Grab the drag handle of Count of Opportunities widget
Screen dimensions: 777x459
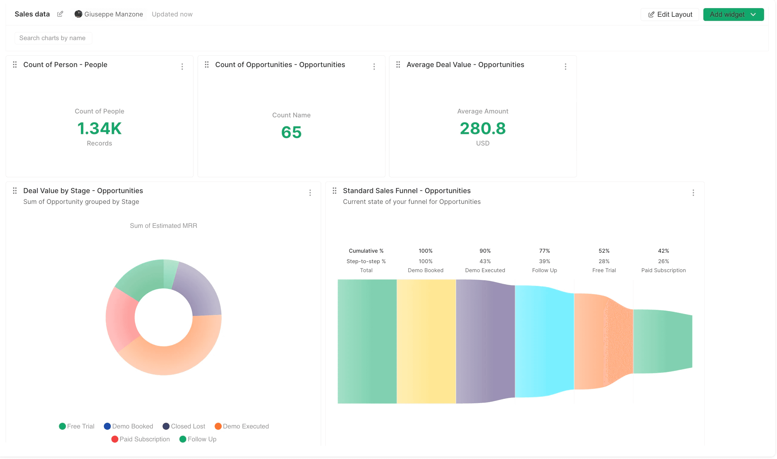(x=207, y=65)
